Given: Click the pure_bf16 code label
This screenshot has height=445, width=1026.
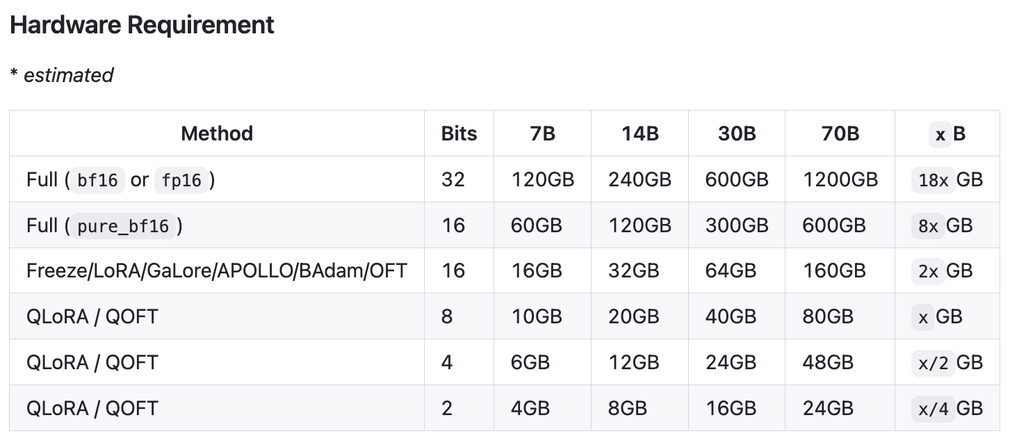Looking at the screenshot, I should tap(123, 227).
